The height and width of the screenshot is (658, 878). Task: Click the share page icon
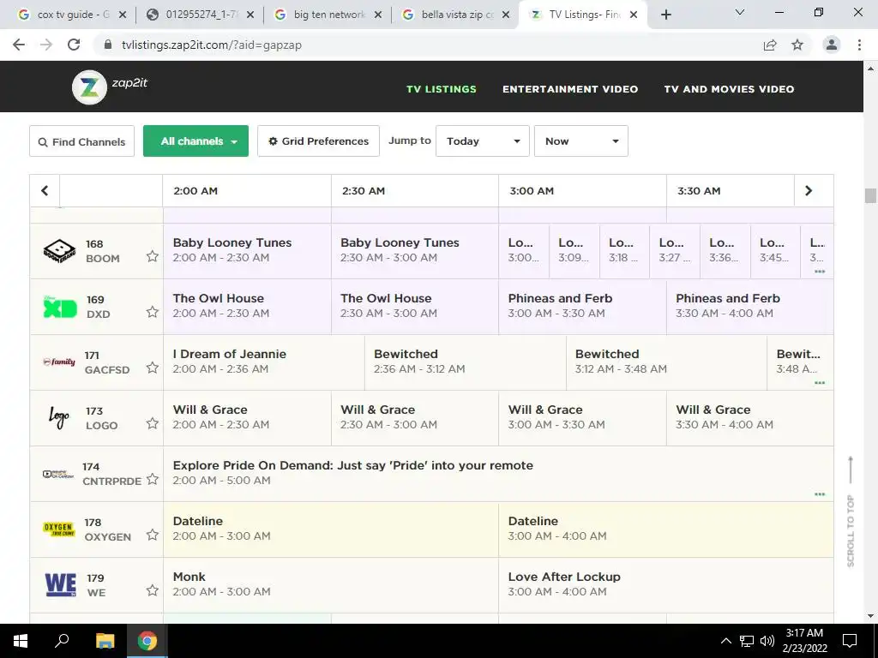(x=770, y=45)
